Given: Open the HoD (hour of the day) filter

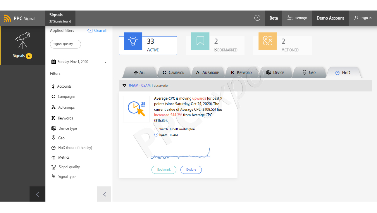Looking at the screenshot, I should point(72,148).
